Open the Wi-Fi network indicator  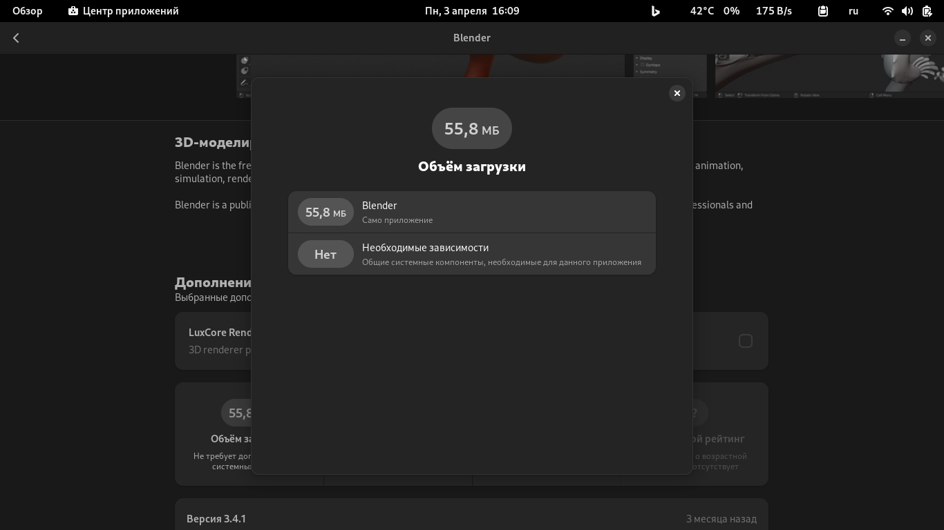point(888,11)
